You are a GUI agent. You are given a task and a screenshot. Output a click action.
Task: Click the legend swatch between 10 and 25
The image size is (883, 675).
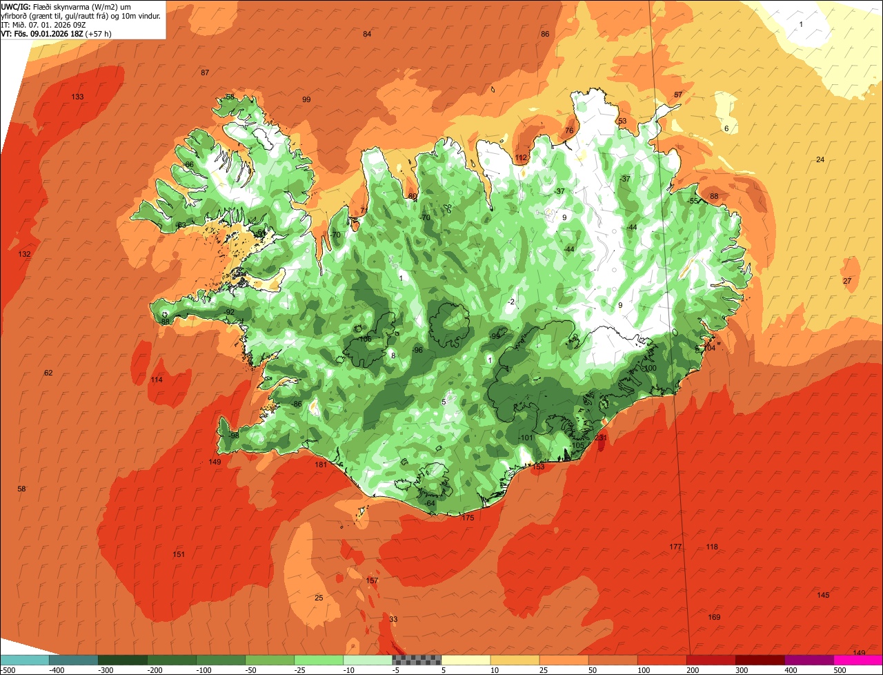(x=515, y=660)
